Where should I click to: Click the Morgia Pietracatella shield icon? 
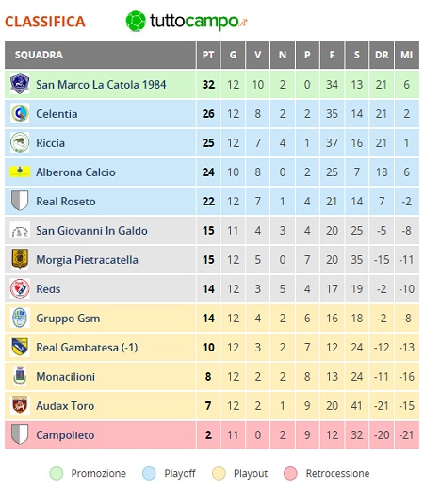20,259
